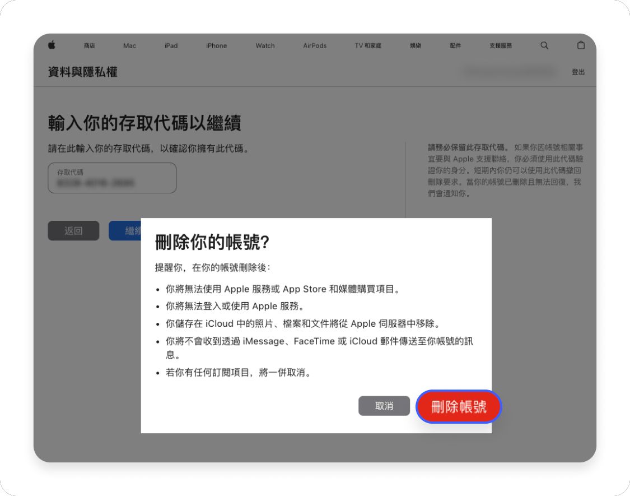Click the Apple logo icon
630x496 pixels.
point(52,45)
